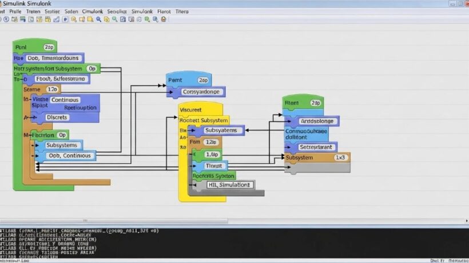Click the blue staircase chart toolbar icon
This screenshot has width=469, height=263.
(x=57, y=19)
